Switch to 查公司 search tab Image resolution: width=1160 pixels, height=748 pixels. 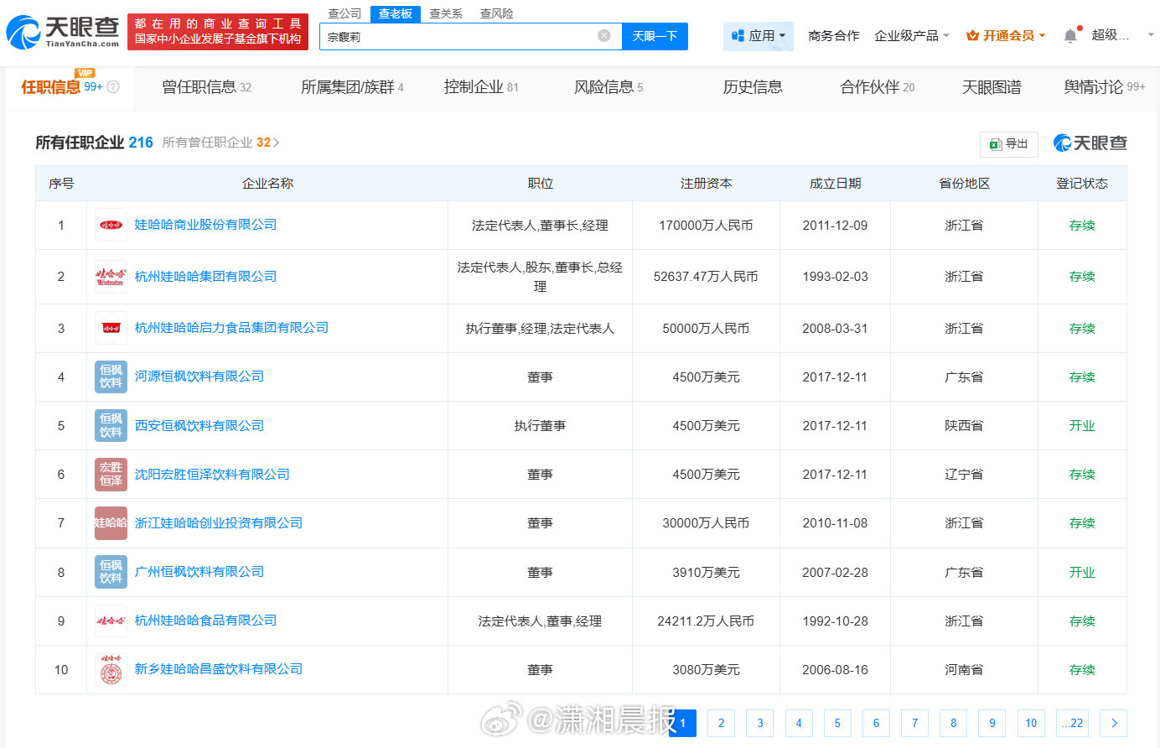344,13
